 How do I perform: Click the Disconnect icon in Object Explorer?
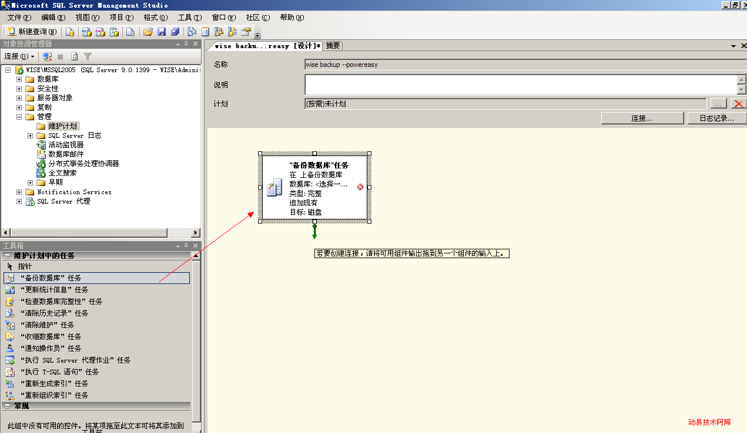point(48,56)
